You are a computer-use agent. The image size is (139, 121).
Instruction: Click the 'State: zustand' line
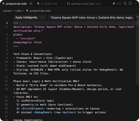coord(45,66)
